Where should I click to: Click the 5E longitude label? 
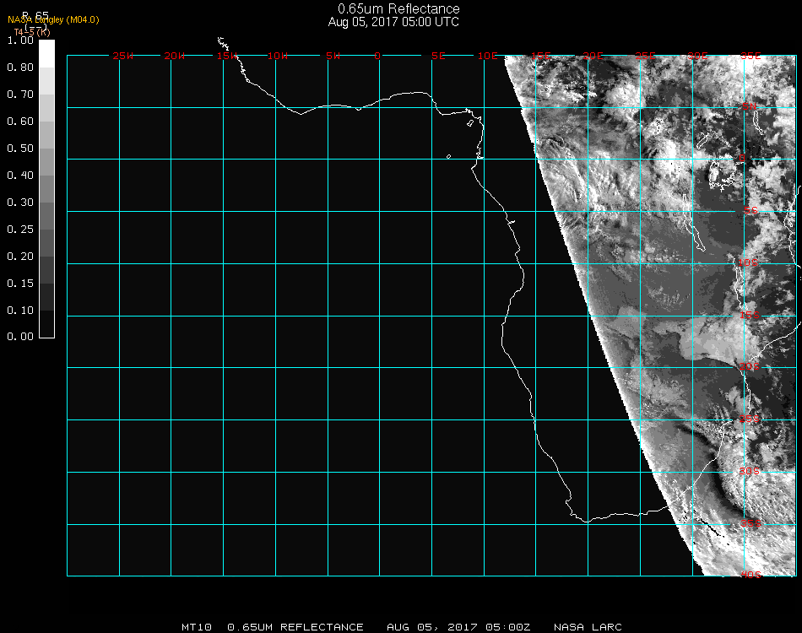438,57
